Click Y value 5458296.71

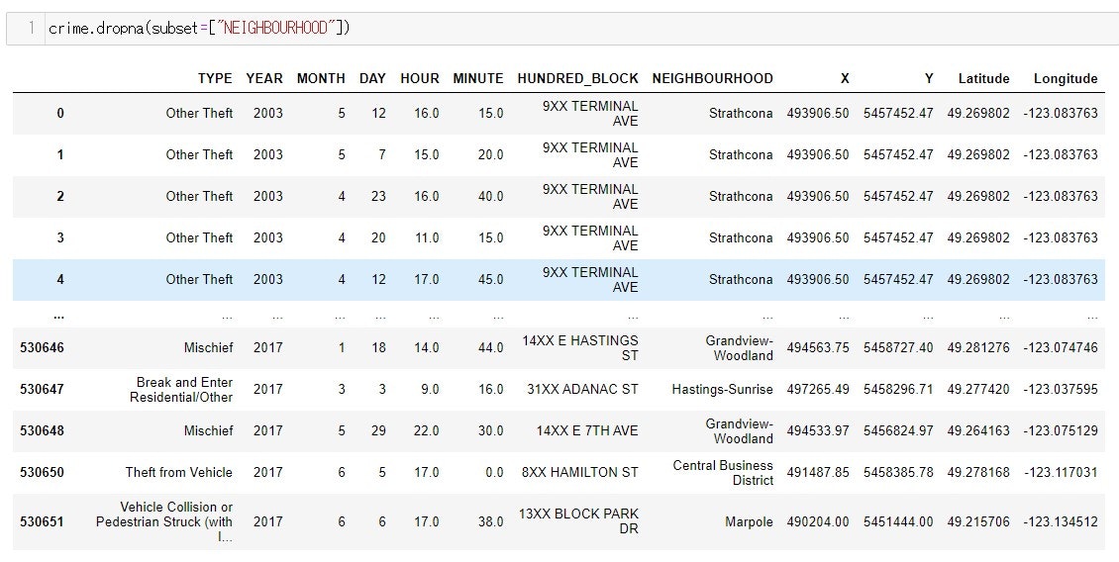pos(898,390)
